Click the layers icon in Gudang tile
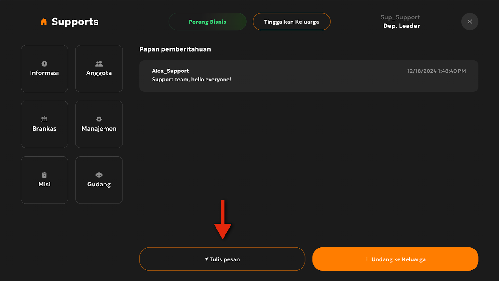The image size is (499, 281). pos(99,175)
